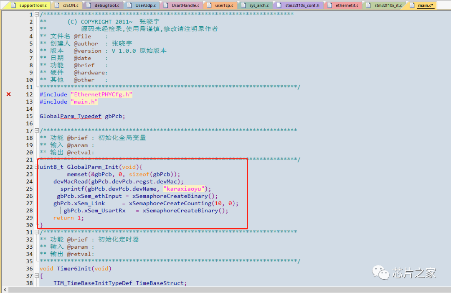Switch to the sys_arch.c tab
Viewport: 451px width, 293px height.
point(256,5)
